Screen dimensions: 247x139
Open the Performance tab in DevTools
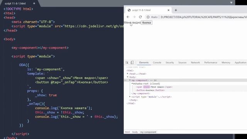211,63
